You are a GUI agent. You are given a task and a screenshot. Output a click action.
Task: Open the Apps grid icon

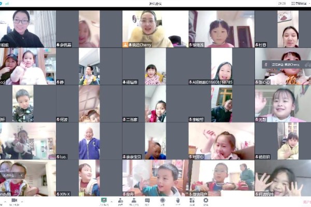tap(192, 200)
